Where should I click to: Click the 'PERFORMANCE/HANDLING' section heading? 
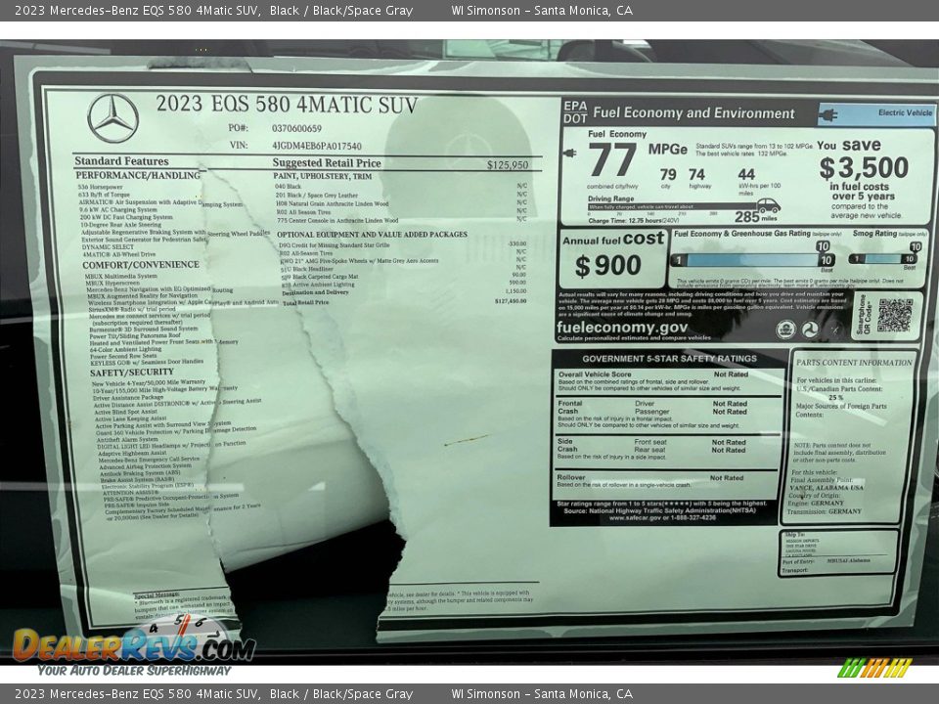point(138,175)
